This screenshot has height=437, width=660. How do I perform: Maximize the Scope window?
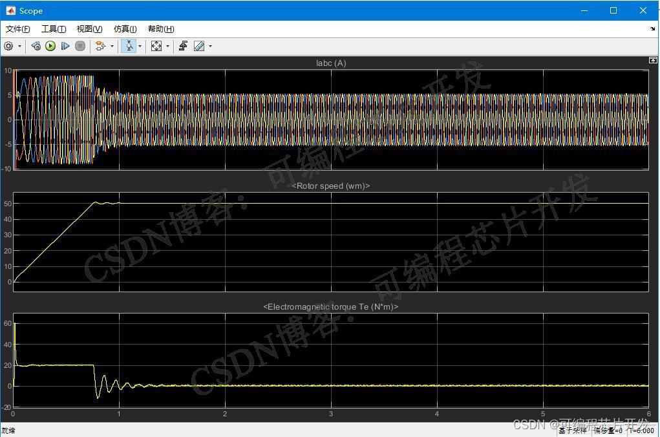tap(613, 10)
